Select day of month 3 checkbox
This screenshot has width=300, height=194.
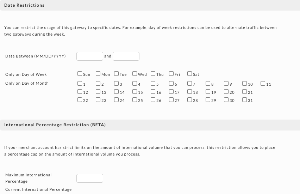[116, 83]
